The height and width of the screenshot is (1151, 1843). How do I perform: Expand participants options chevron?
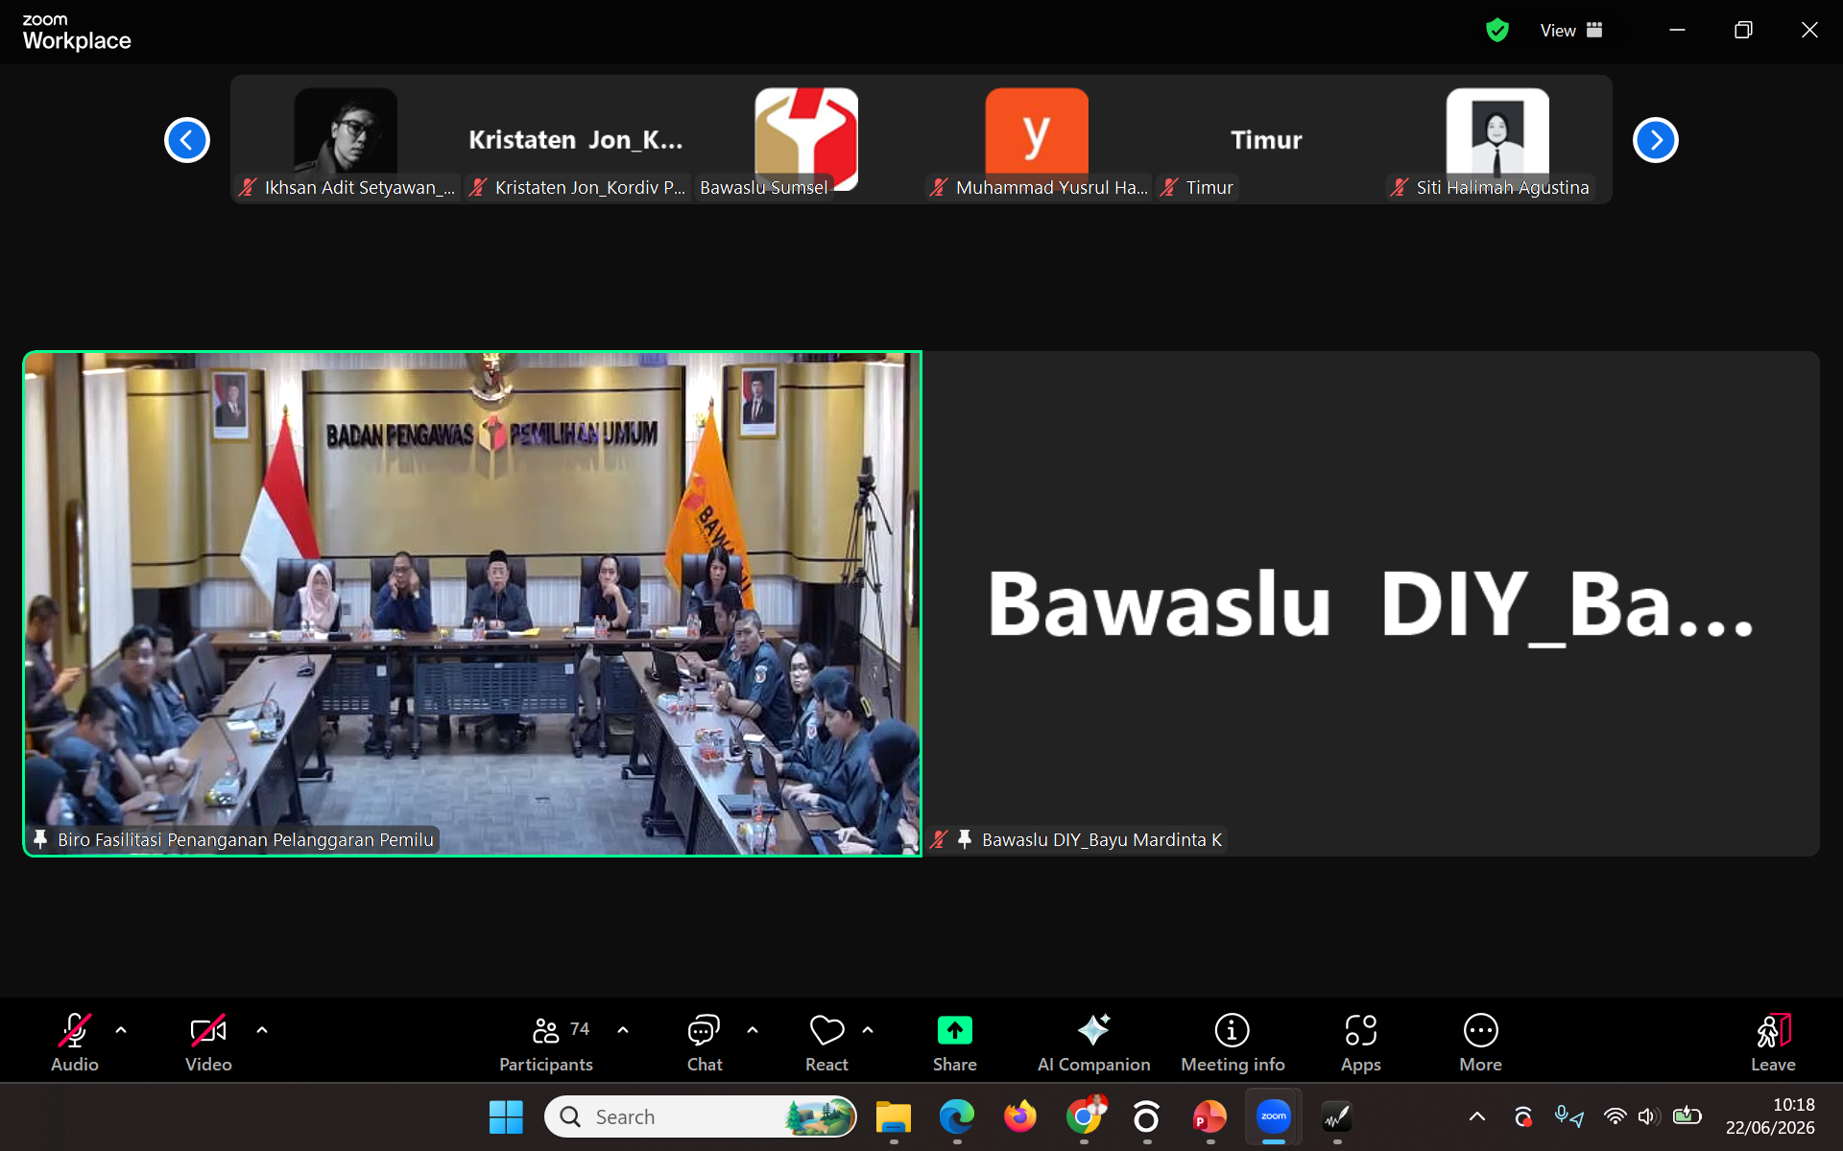coord(623,1030)
